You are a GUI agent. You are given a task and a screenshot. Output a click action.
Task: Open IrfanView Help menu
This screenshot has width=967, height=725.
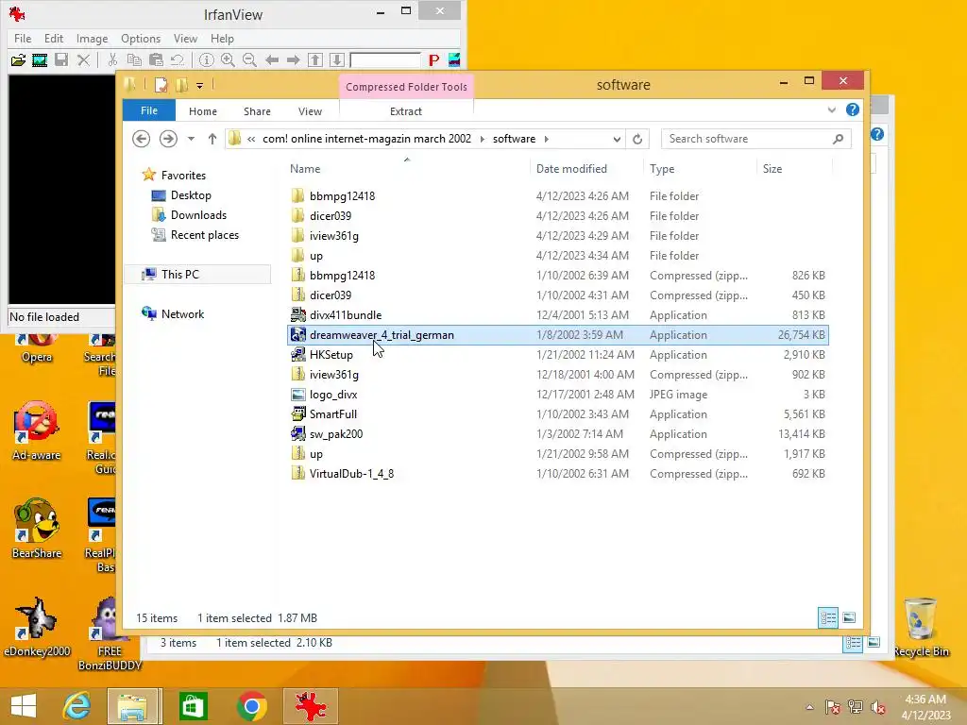click(222, 38)
